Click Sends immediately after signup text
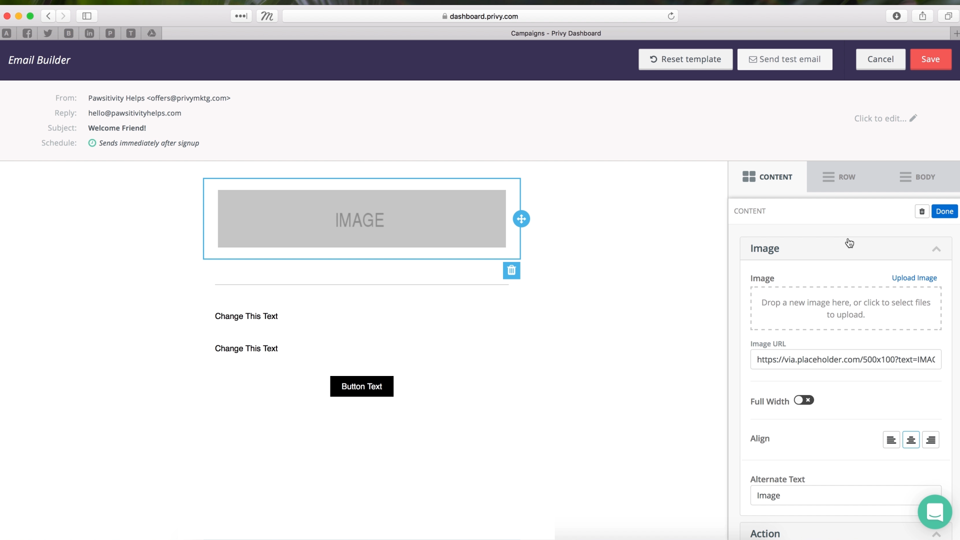The width and height of the screenshot is (960, 540). coord(149,143)
